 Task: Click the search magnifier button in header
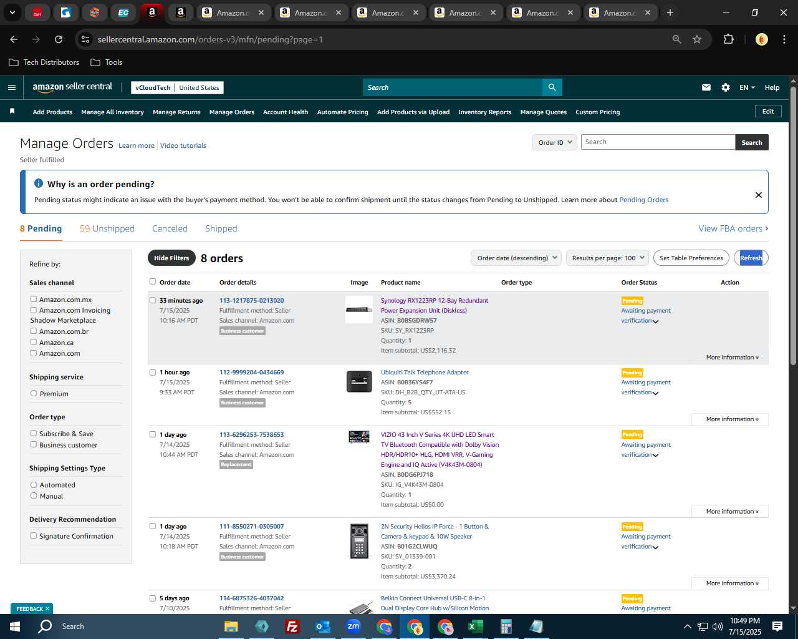(552, 87)
